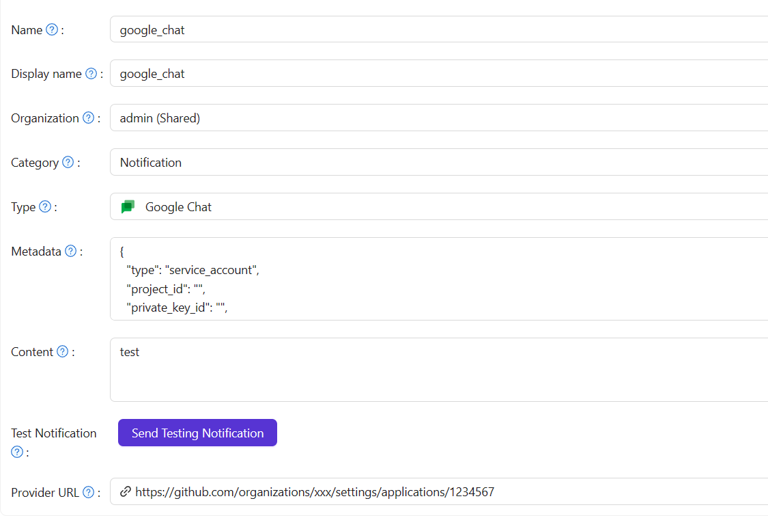
Task: Click the help icon next to Content
Action: (x=62, y=351)
